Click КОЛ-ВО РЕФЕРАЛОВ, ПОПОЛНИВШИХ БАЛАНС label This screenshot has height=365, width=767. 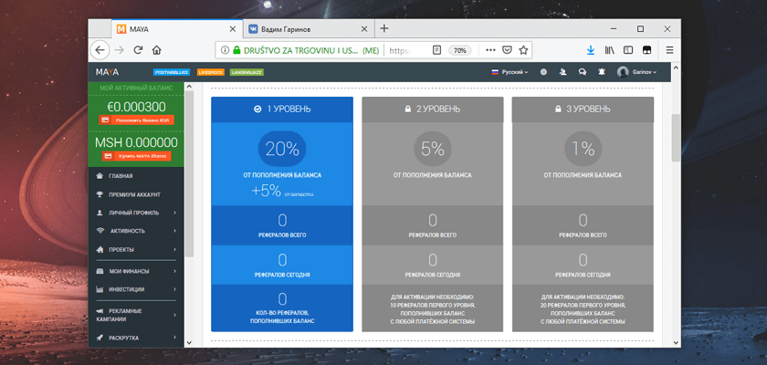tap(282, 317)
